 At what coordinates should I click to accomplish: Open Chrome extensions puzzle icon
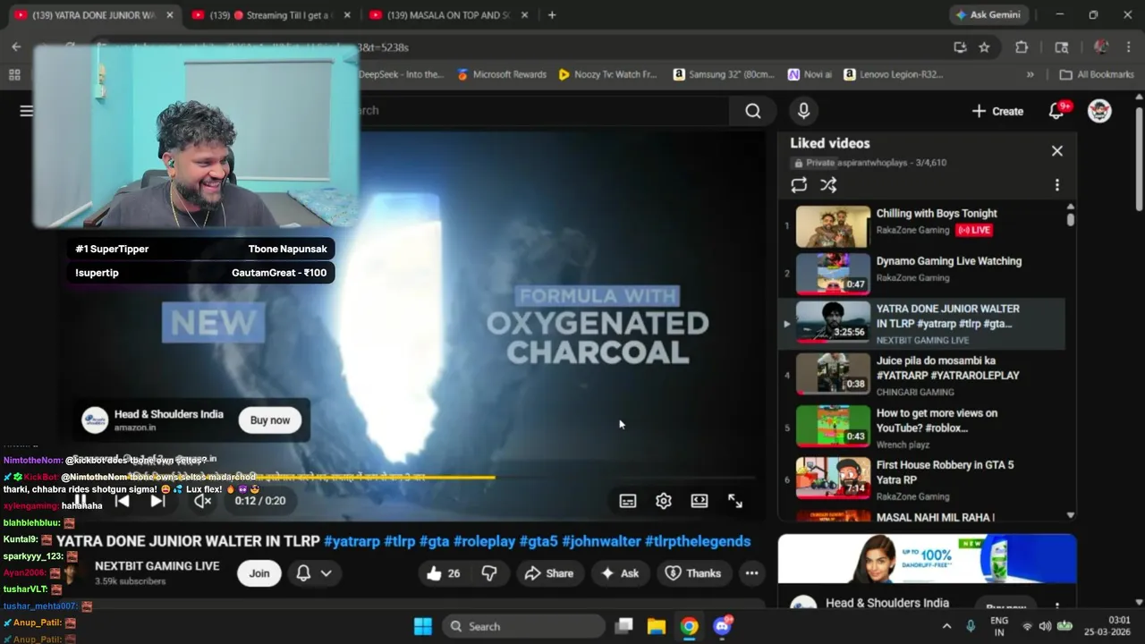[x=1022, y=47]
